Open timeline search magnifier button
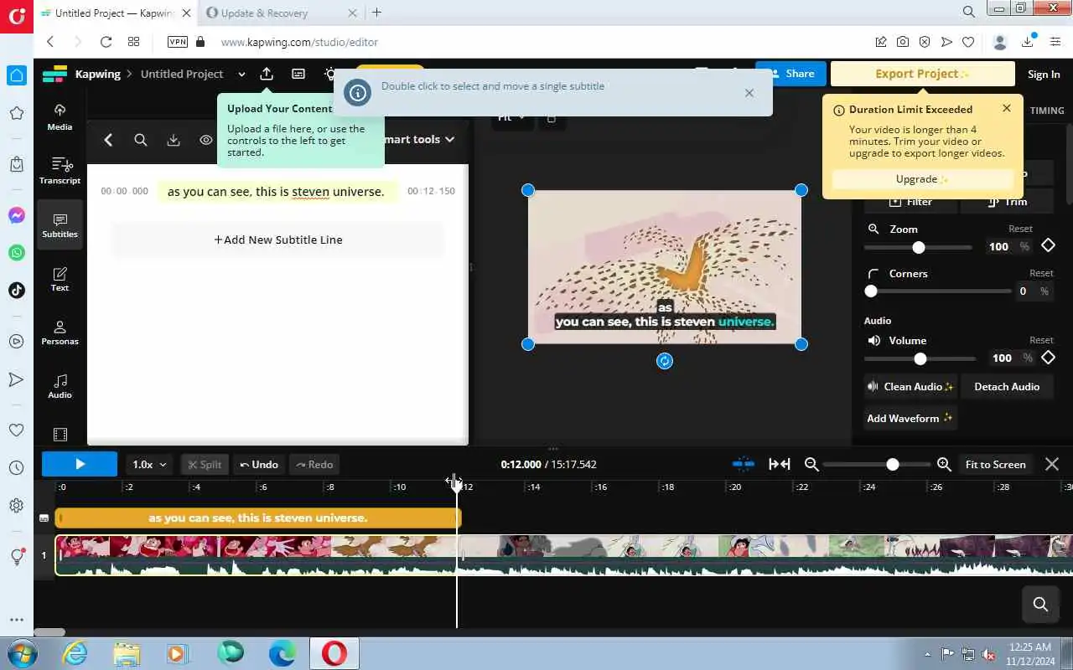This screenshot has height=670, width=1073. [x=1040, y=604]
